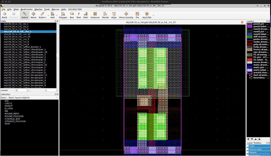271x156 pixels.
Task: Toggle the Frame color section checkbox
Action: point(248,149)
